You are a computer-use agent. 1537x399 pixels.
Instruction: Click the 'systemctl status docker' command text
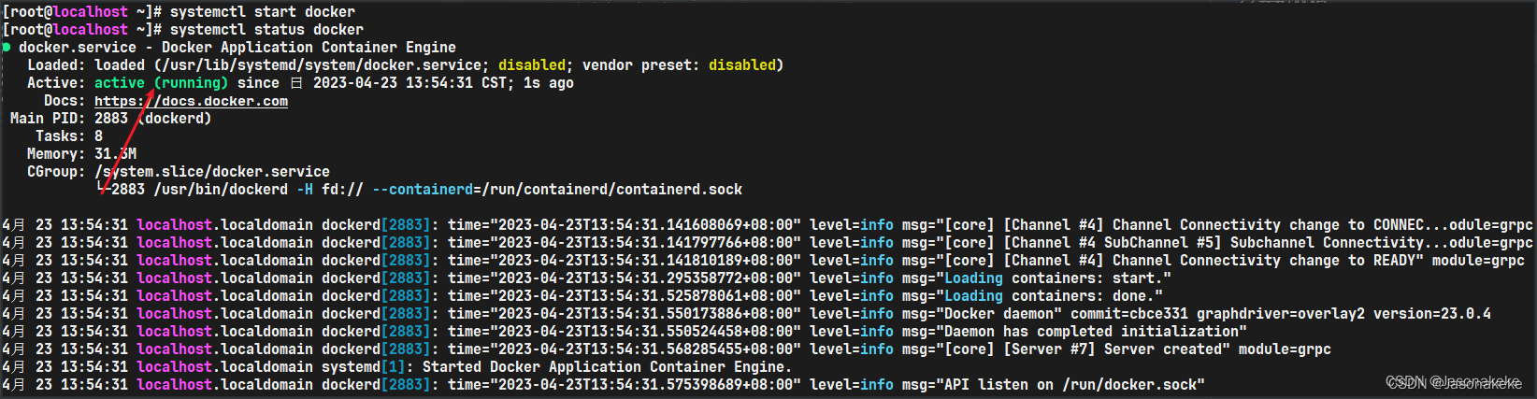click(266, 30)
